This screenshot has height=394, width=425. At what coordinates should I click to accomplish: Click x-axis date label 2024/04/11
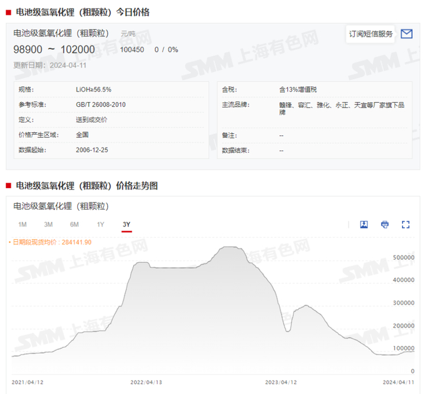click(398, 382)
